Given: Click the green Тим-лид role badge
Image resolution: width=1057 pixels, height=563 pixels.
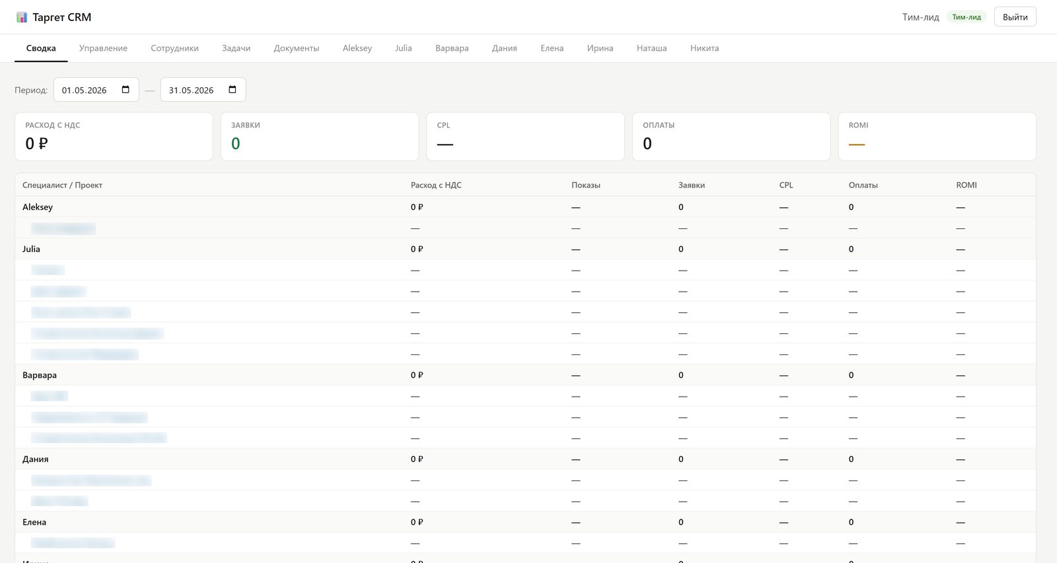Looking at the screenshot, I should click(x=966, y=17).
